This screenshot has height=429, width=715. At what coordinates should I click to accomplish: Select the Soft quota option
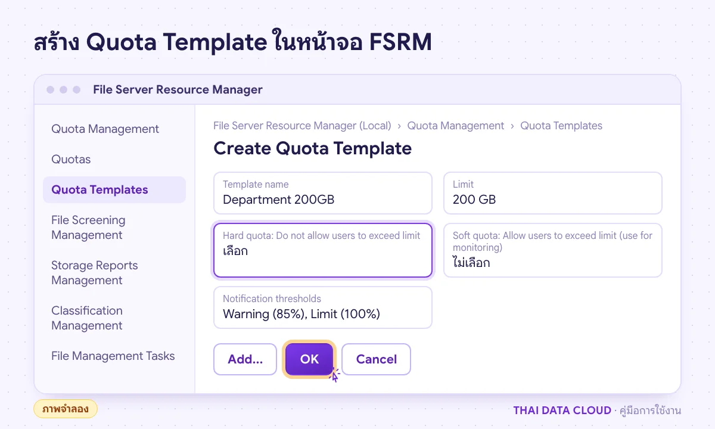(x=553, y=250)
